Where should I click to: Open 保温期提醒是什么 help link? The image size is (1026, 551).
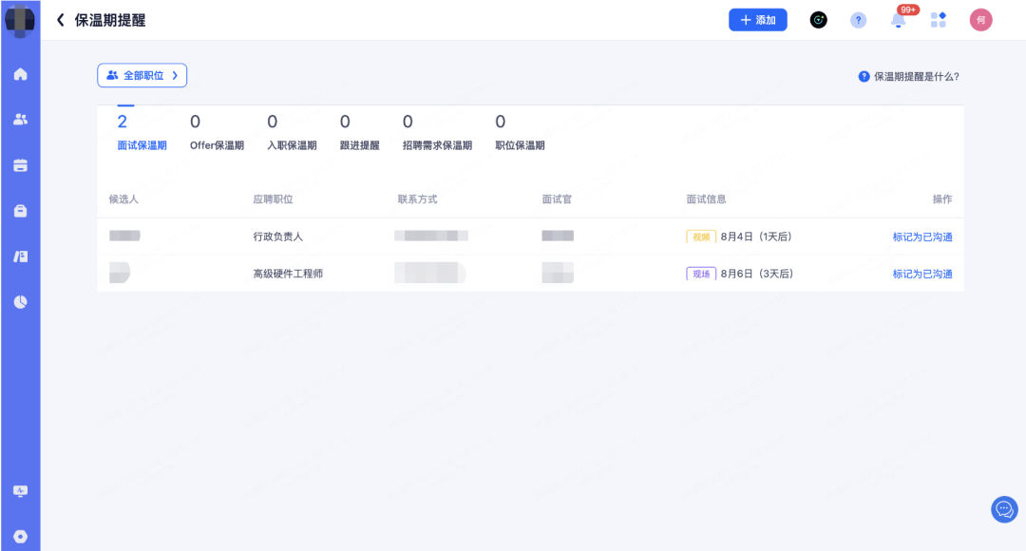coord(909,77)
